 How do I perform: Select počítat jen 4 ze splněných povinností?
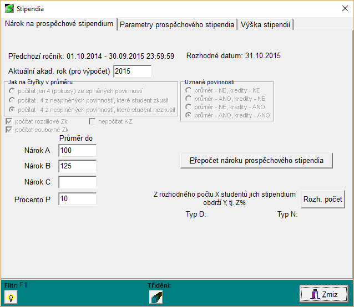pyautogui.click(x=12, y=90)
